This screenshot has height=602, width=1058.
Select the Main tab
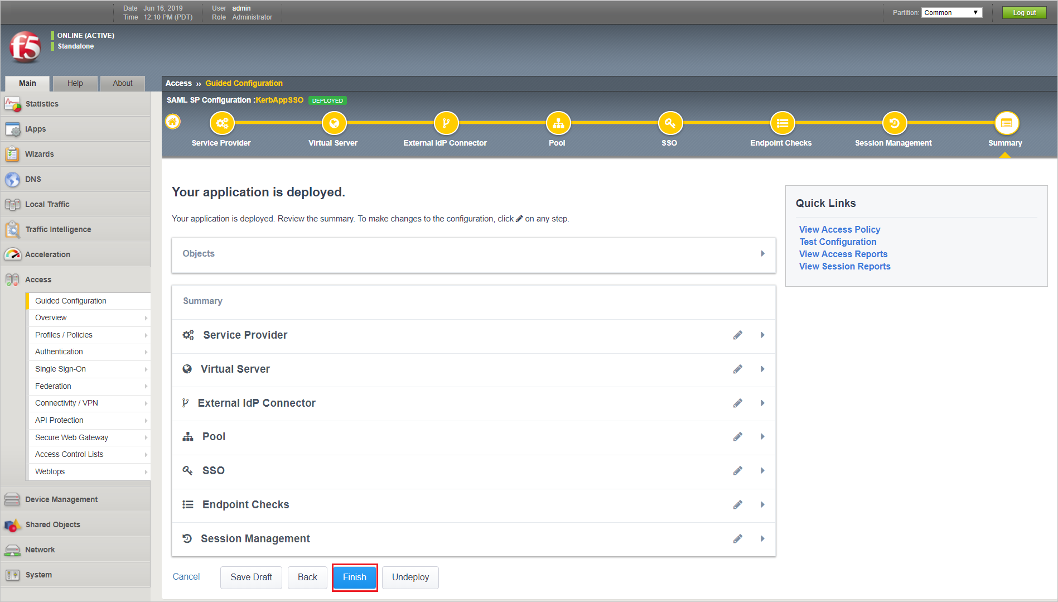point(27,83)
